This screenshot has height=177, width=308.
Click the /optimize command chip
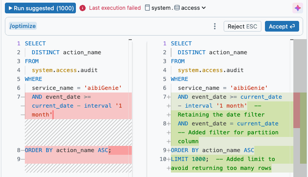click(x=23, y=26)
